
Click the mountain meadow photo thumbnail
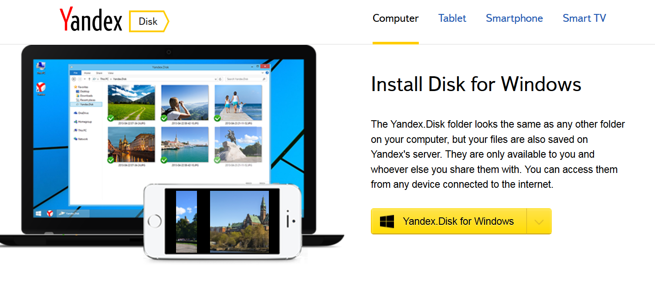point(131,103)
